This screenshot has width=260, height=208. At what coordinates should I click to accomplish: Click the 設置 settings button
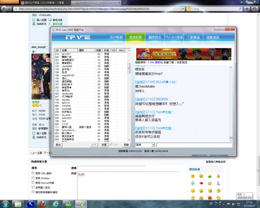point(104,145)
